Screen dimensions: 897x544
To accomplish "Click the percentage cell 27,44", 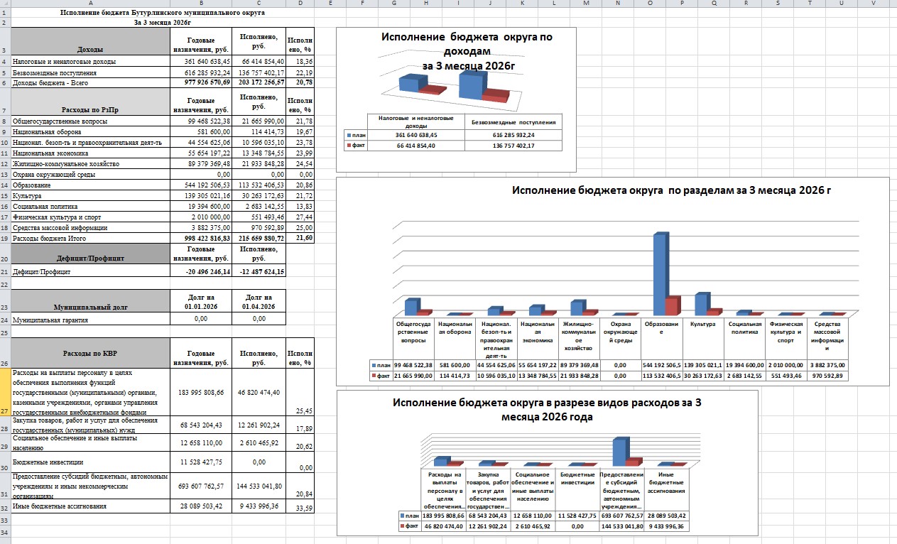I will click(300, 217).
